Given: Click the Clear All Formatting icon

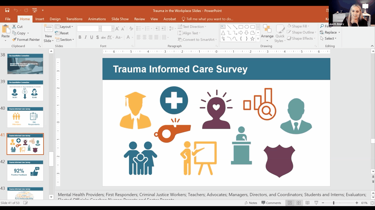Looking at the screenshot, I should tap(131, 28).
